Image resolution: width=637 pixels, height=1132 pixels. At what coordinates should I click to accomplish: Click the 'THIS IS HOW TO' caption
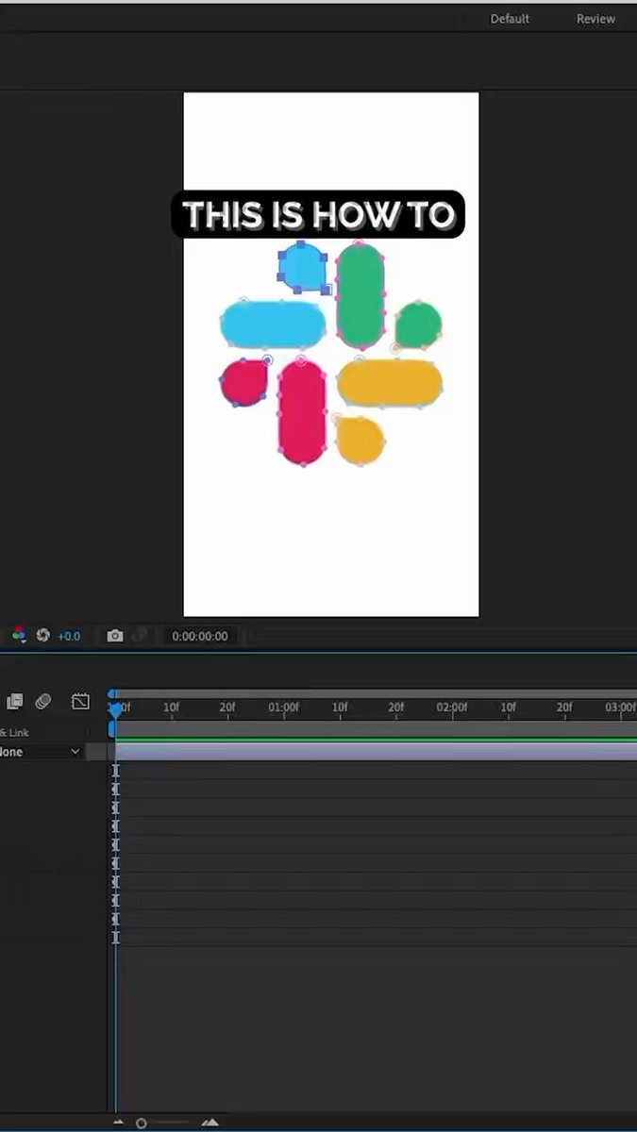pos(318,215)
